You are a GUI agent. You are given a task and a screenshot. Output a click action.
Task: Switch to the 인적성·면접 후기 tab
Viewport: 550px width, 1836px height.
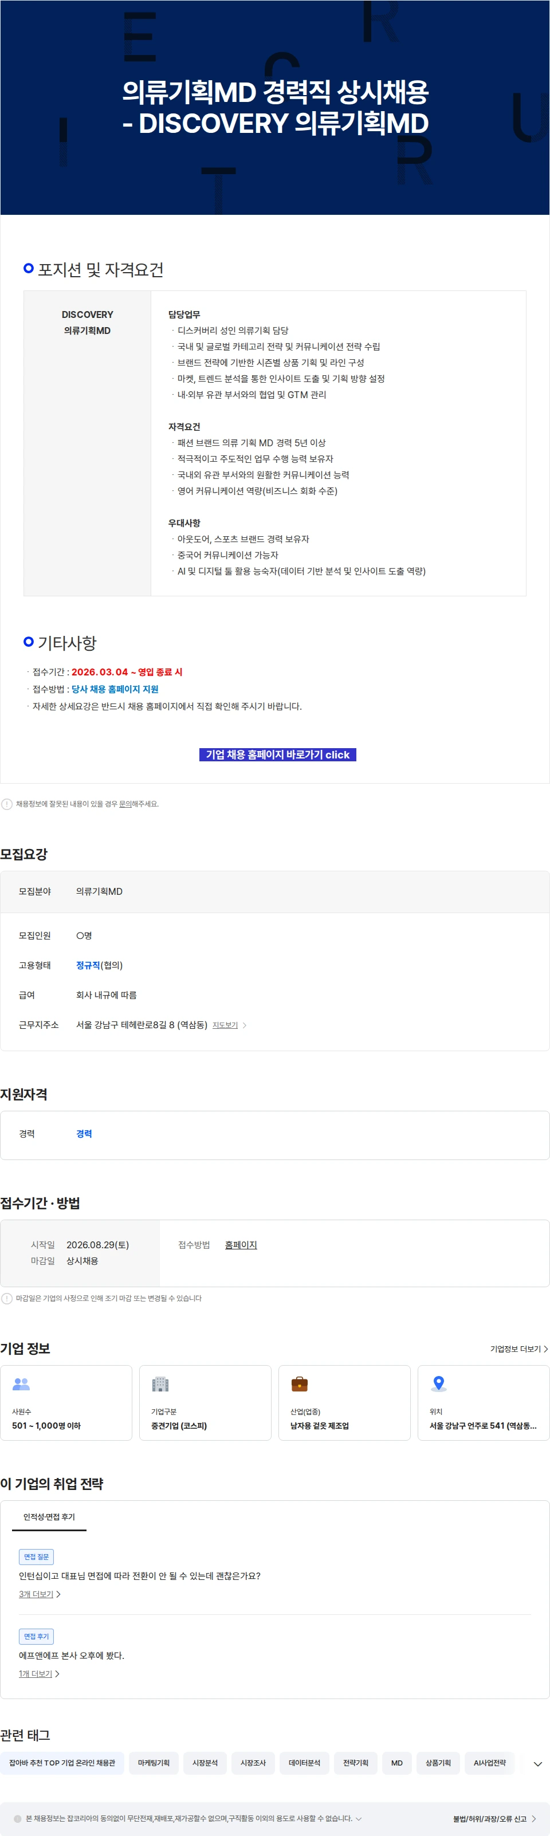coord(49,1517)
